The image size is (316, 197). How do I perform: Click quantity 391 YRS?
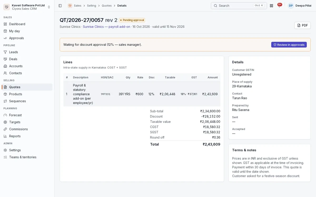[124, 94]
